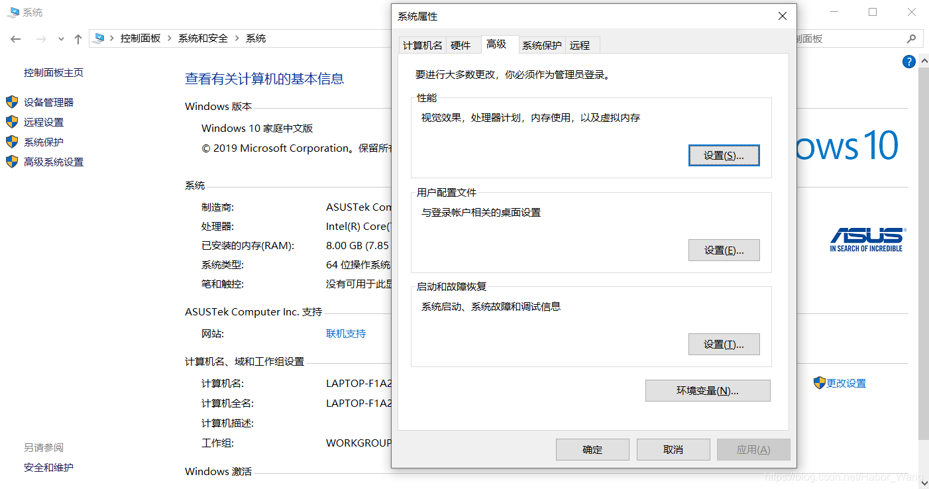Open the User Profiles 设置(E) button

coord(724,250)
